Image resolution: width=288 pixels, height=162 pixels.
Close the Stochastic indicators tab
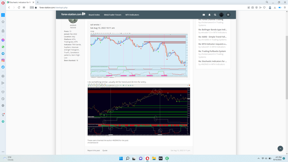(33, 3)
